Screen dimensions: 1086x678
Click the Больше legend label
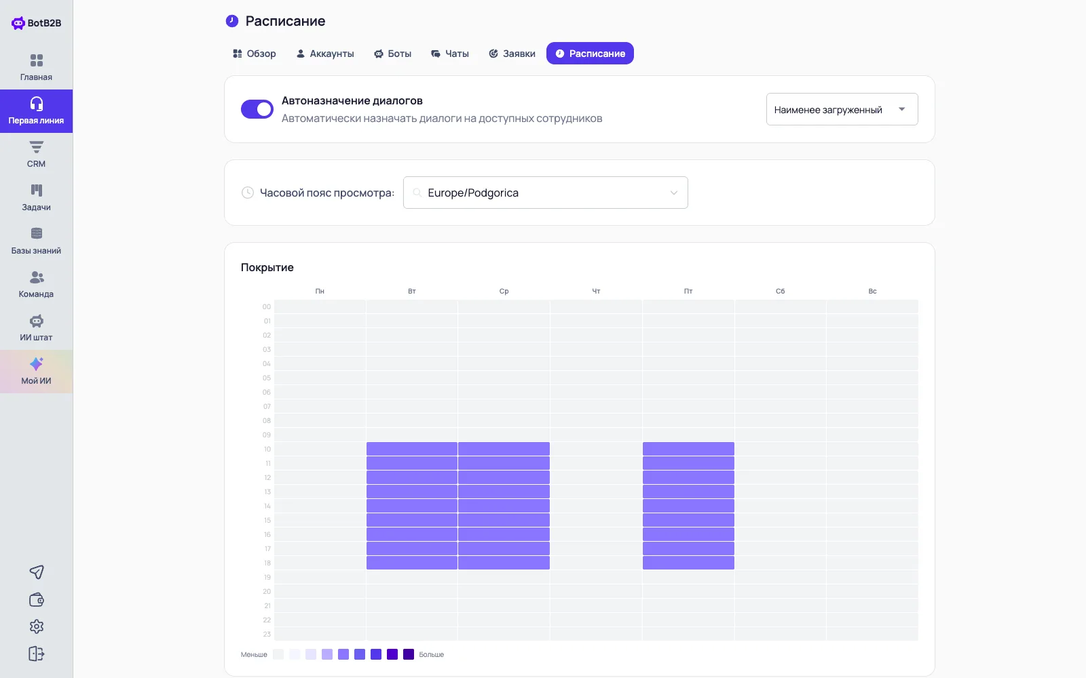(x=432, y=654)
